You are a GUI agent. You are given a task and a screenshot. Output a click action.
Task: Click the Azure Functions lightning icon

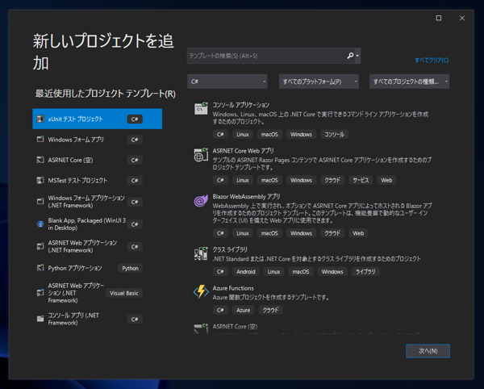(201, 291)
